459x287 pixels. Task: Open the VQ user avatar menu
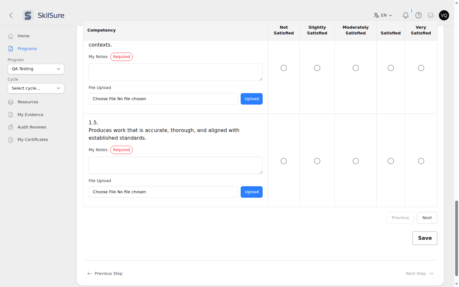tap(444, 15)
